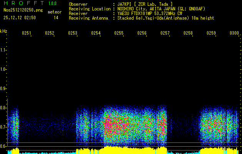Click the 1.0.0 version number
Viewport: 242px width, 154px height.
click(x=52, y=3)
